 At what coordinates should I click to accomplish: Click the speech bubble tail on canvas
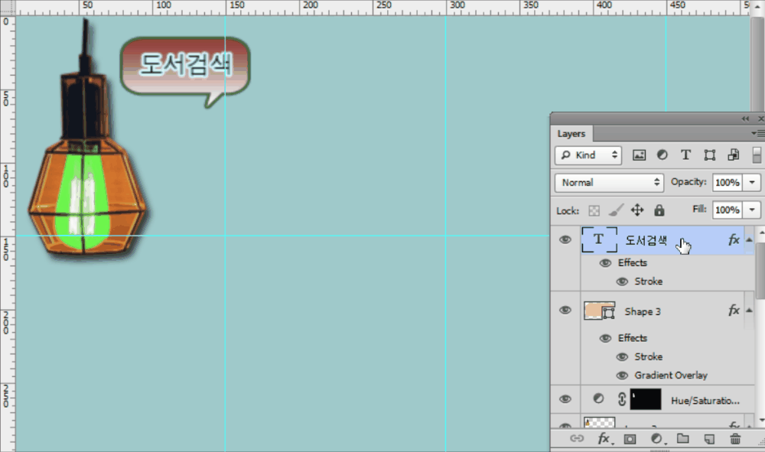tap(214, 99)
